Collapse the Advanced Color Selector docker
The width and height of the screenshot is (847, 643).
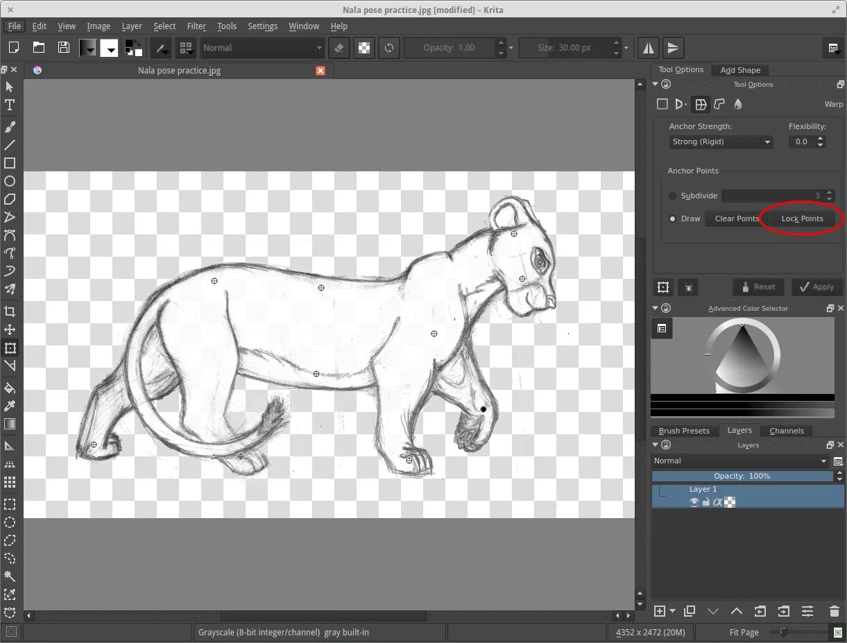coord(656,308)
